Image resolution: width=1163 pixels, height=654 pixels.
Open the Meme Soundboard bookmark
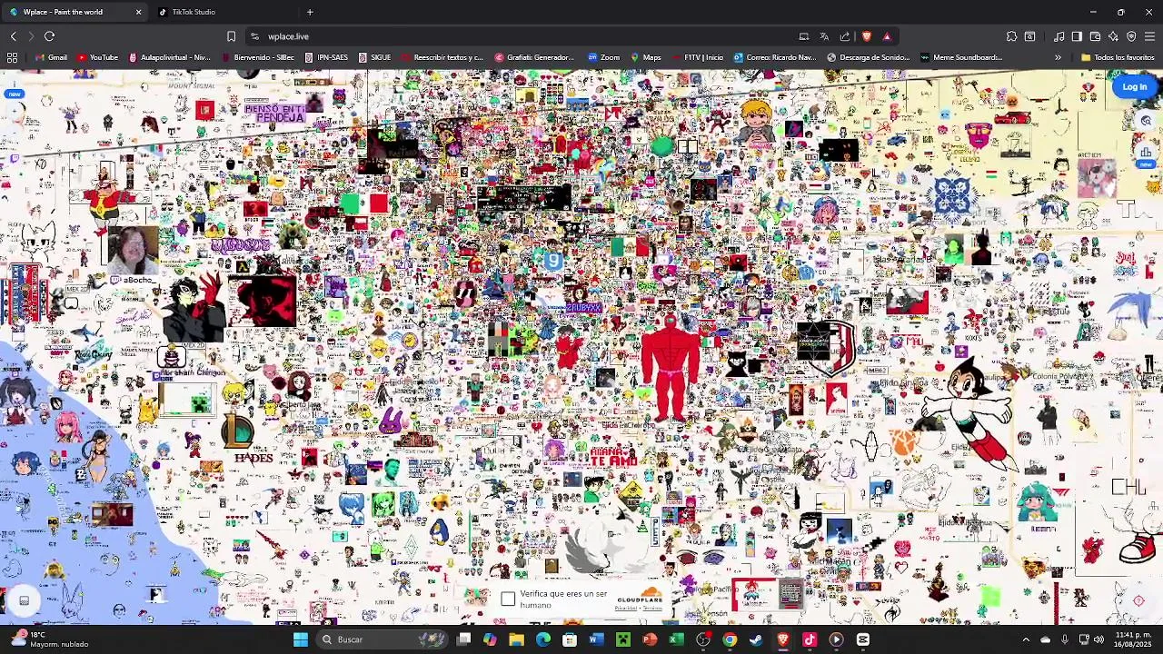coord(961,57)
